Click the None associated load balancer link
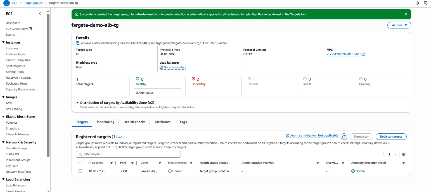 coord(175,68)
